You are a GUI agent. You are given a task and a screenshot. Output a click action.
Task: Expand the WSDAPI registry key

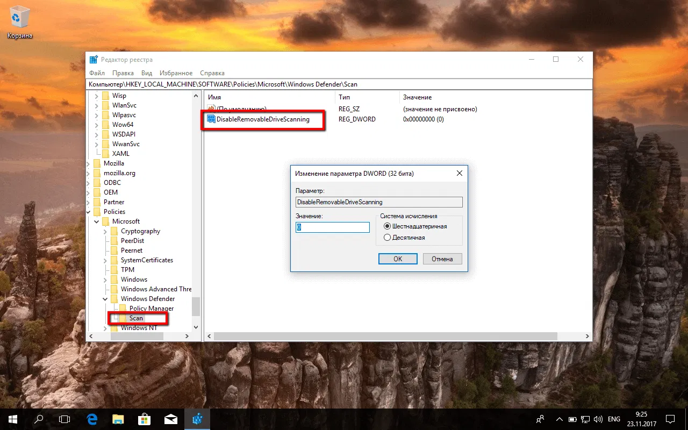point(97,134)
